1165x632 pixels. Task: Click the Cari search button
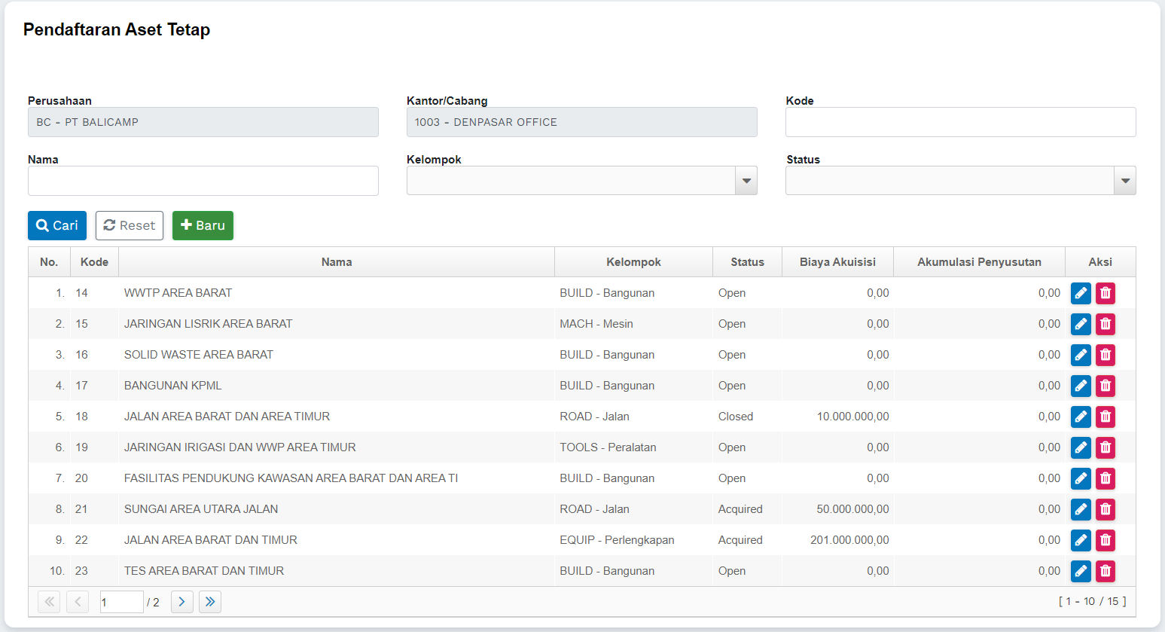[x=57, y=225]
